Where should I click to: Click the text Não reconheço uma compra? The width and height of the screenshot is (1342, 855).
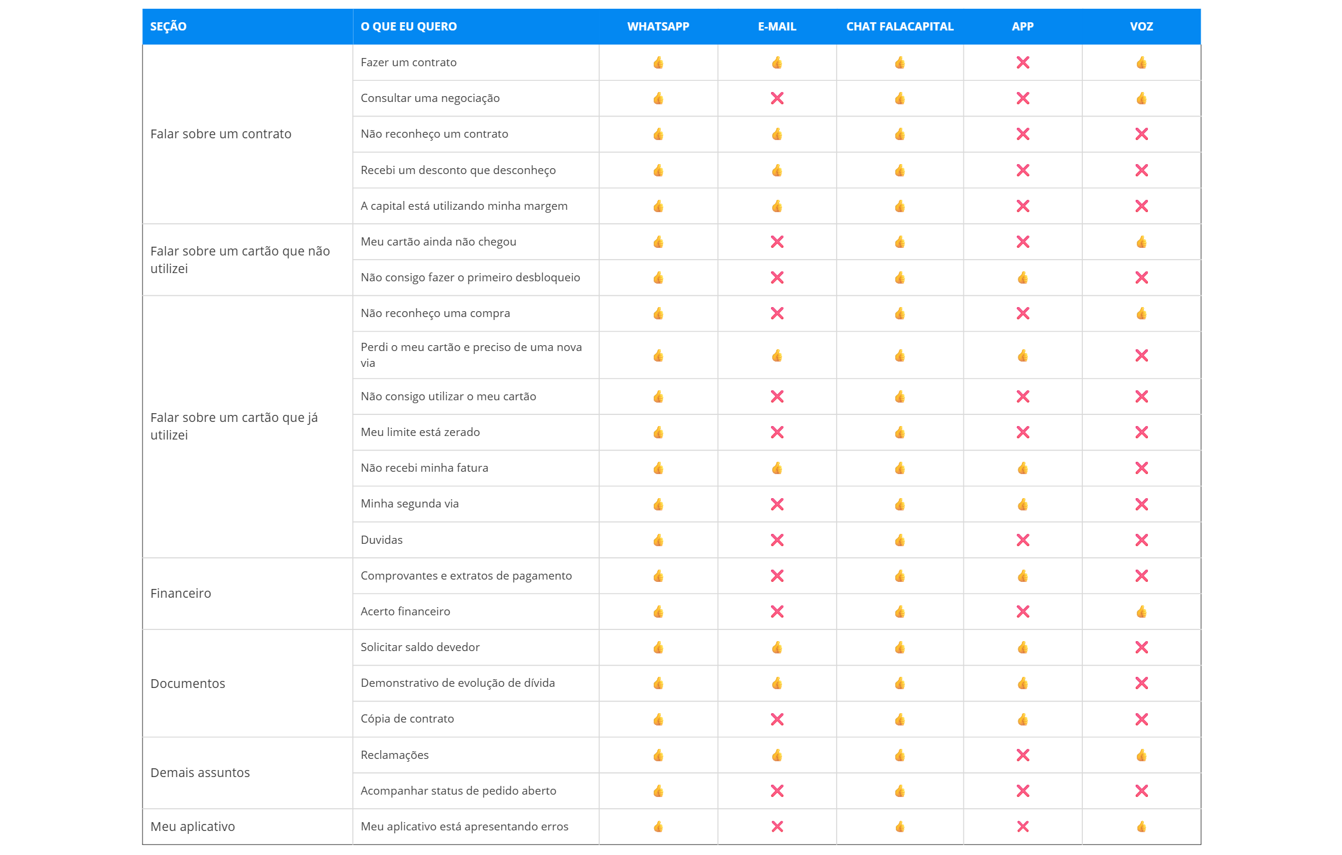tap(435, 314)
